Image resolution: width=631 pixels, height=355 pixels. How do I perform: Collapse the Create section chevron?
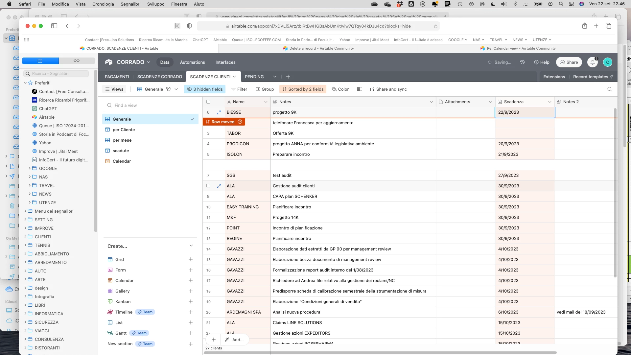pyautogui.click(x=191, y=246)
